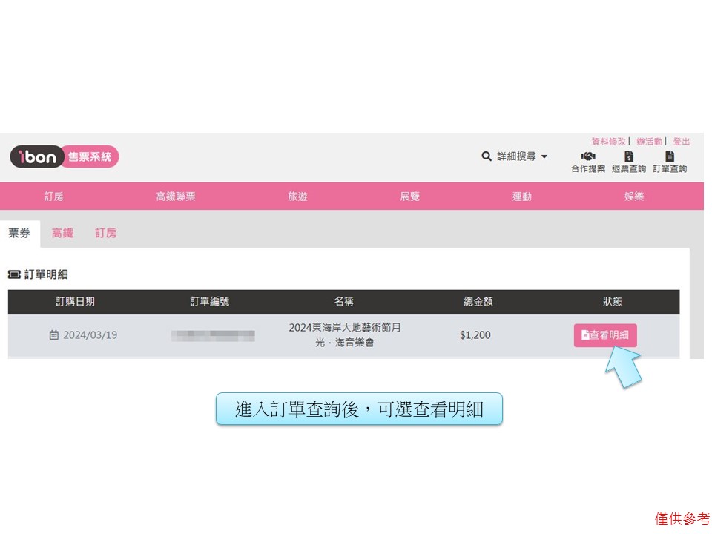Open 高鐵聯票 in the pink navigation bar

[176, 197]
